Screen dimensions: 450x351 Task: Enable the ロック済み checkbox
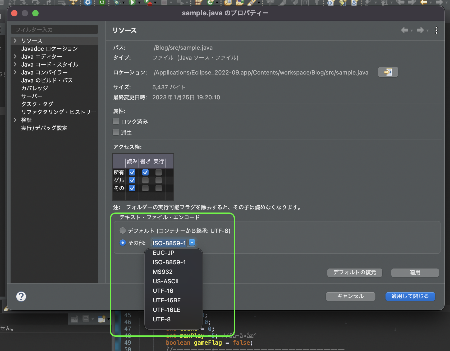[x=116, y=121]
